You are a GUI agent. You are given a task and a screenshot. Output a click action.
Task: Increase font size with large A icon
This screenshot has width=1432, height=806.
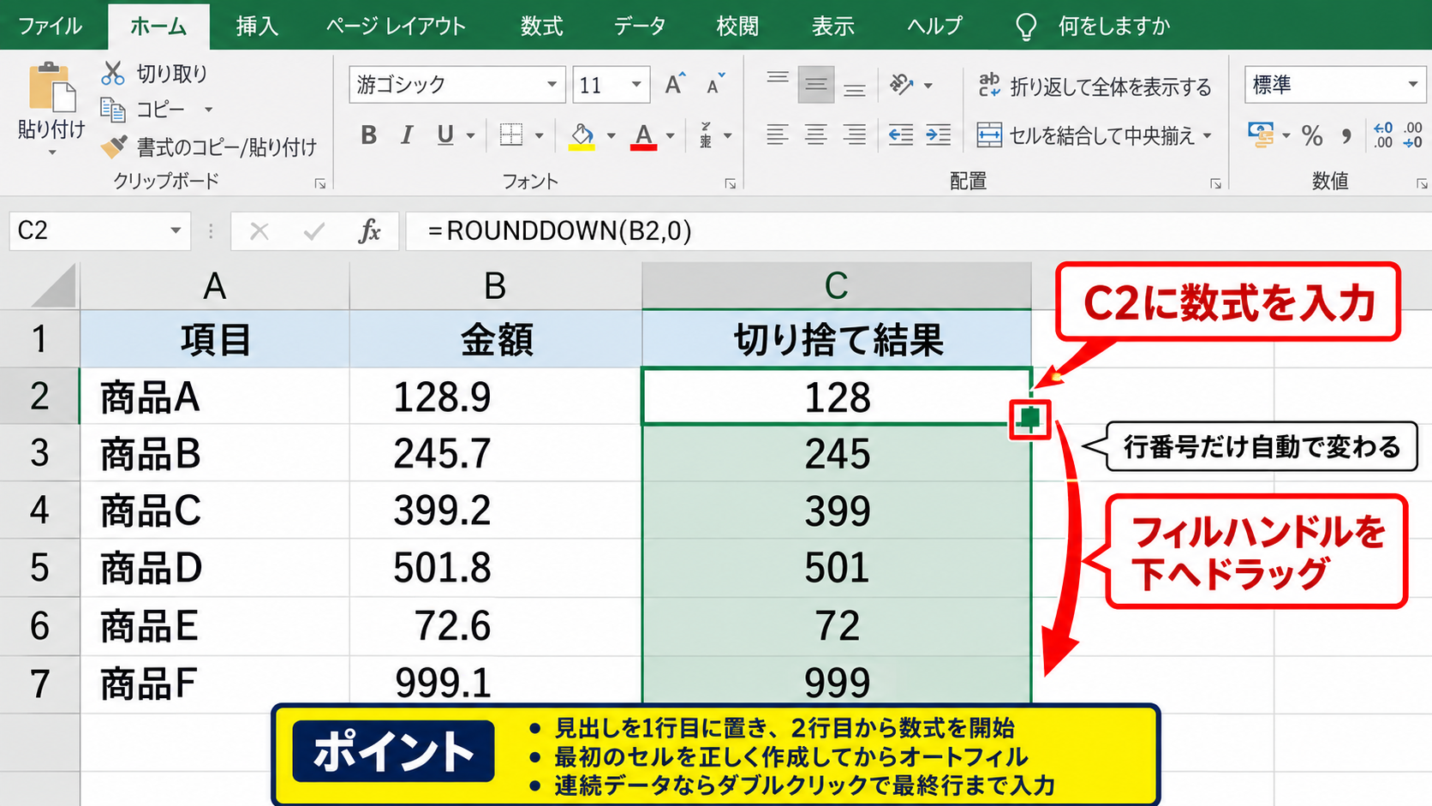coord(675,84)
